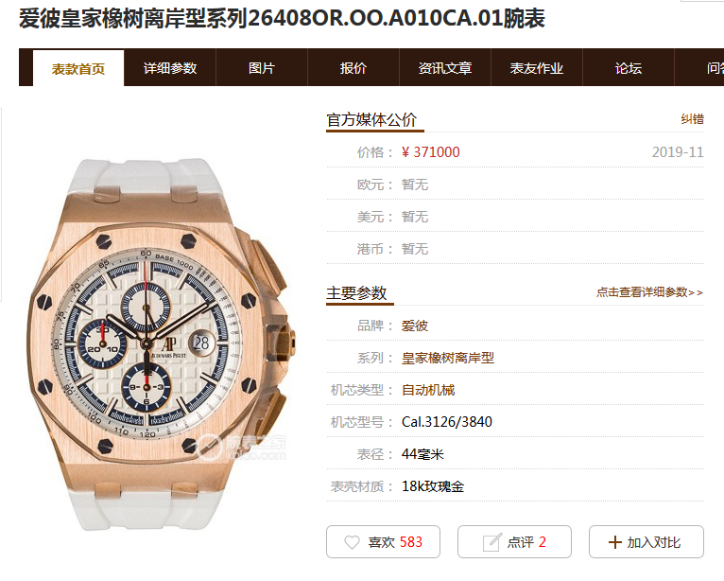Click the 纠错 link

[x=692, y=119]
